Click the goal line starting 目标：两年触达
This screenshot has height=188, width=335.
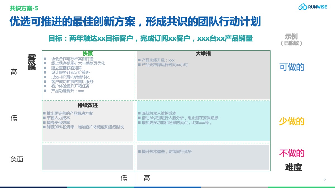(x=150, y=38)
